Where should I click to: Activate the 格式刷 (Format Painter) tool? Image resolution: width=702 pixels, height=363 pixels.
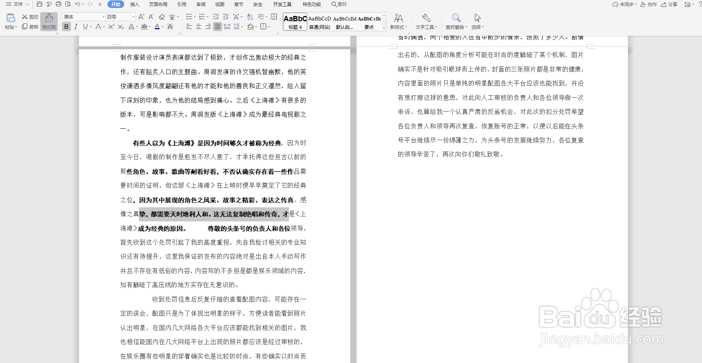click(x=49, y=22)
